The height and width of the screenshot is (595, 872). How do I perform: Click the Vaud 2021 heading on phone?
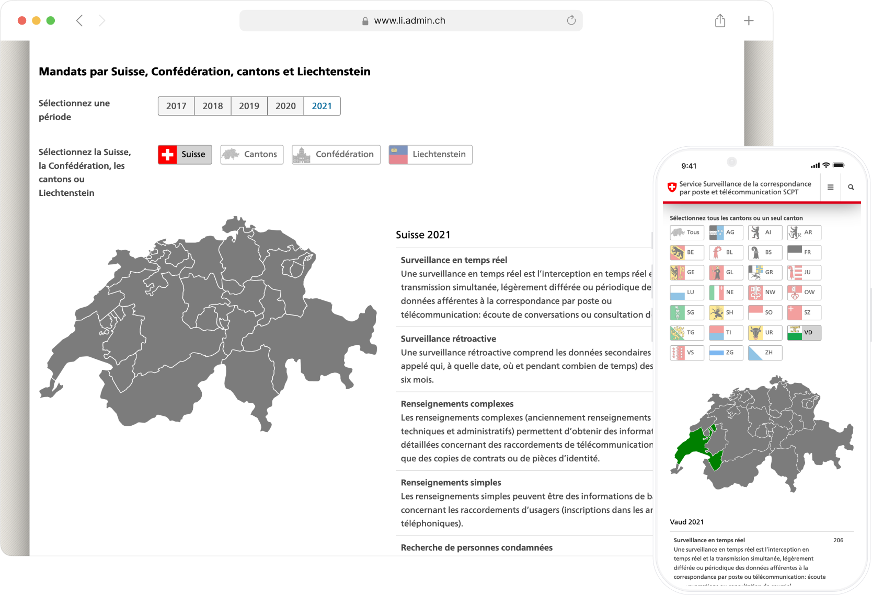coord(686,522)
